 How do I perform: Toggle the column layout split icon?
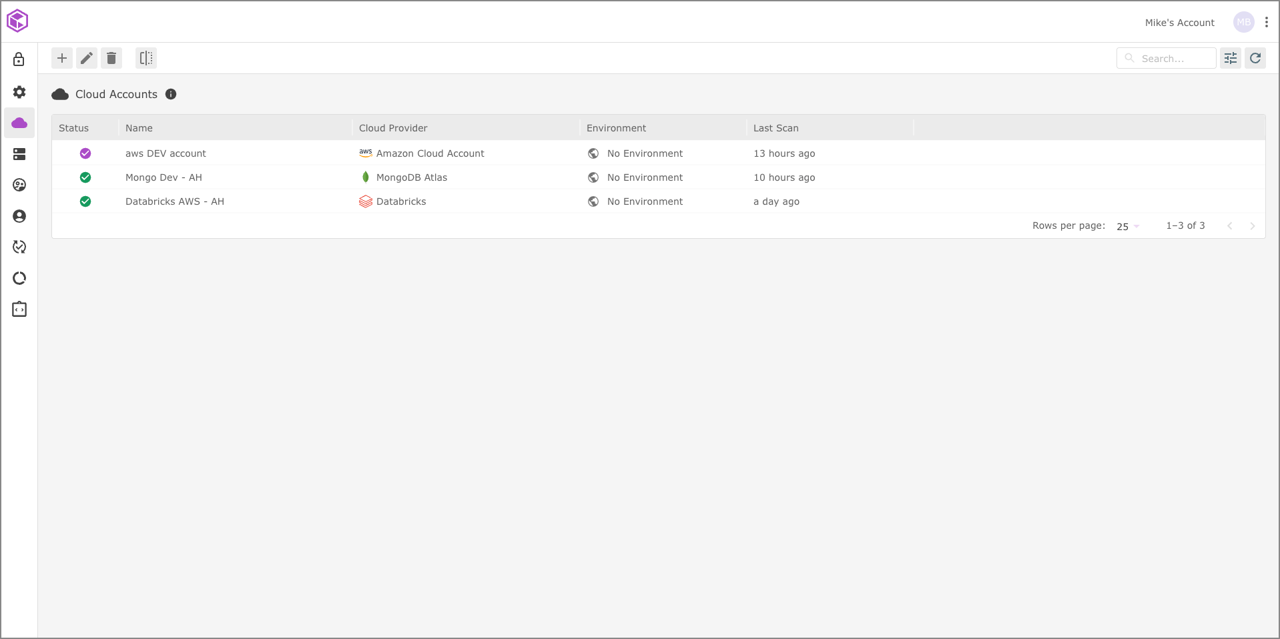click(146, 58)
